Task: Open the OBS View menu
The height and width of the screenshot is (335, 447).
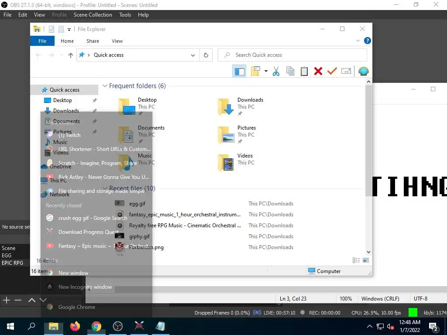Action: (x=39, y=15)
